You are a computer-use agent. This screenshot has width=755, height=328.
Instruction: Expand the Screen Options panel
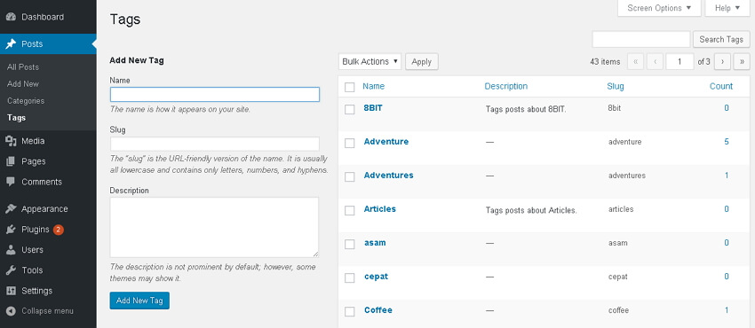click(x=659, y=8)
